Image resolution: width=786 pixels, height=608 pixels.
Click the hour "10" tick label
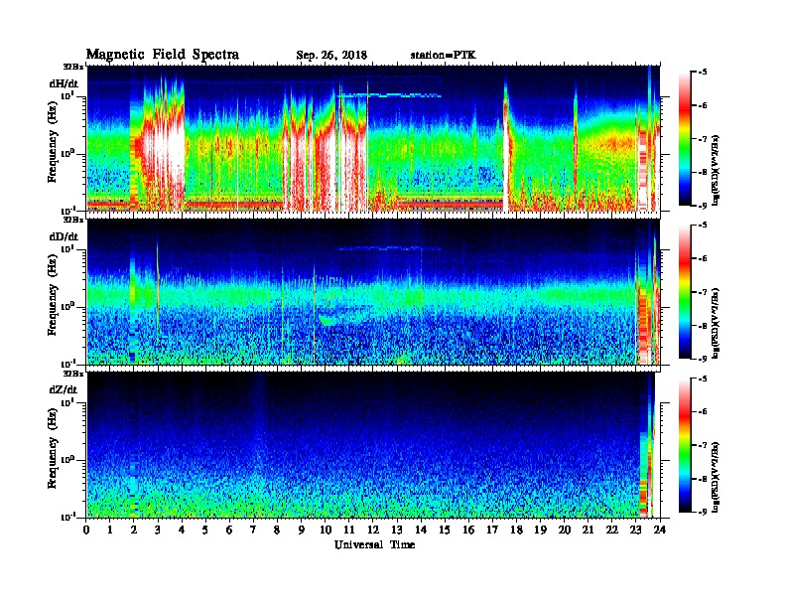pos(325,530)
